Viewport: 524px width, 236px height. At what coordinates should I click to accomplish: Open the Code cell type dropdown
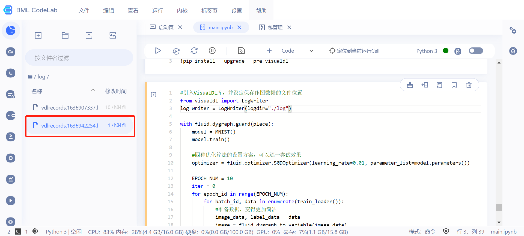click(297, 51)
